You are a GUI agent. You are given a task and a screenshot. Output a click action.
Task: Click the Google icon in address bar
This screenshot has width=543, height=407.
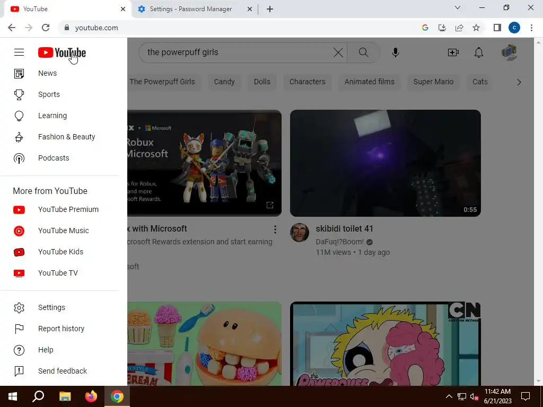pyautogui.click(x=425, y=28)
